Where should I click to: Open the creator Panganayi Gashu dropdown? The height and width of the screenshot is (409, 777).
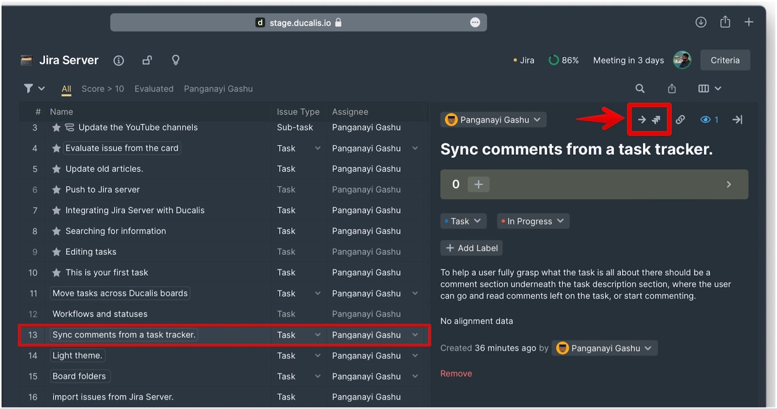point(605,348)
